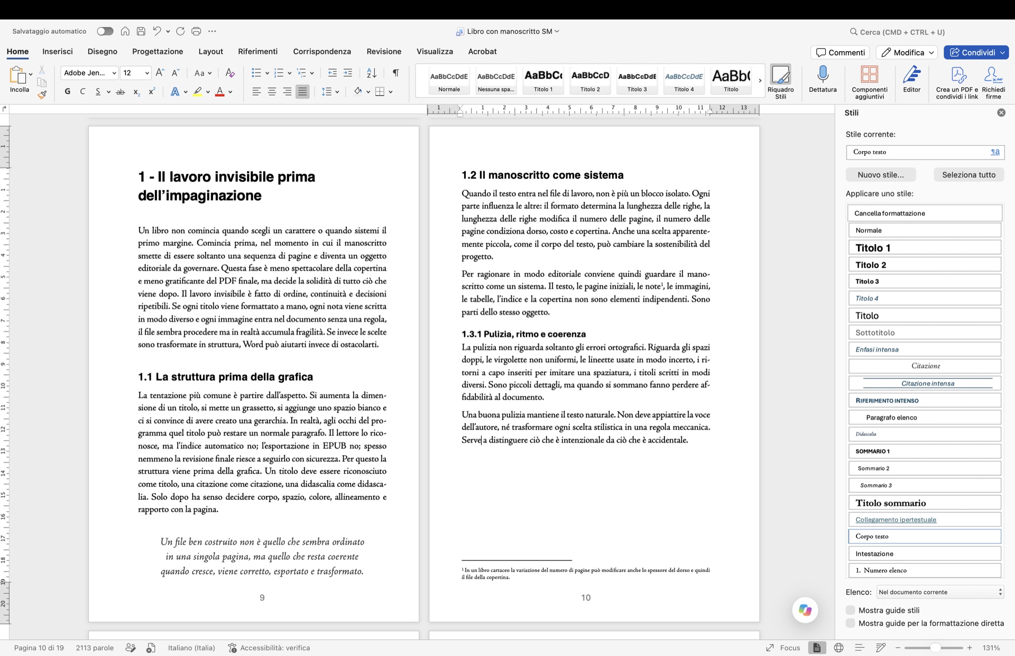This screenshot has width=1015, height=656.
Task: Save the document with the disk icon
Action: click(141, 31)
